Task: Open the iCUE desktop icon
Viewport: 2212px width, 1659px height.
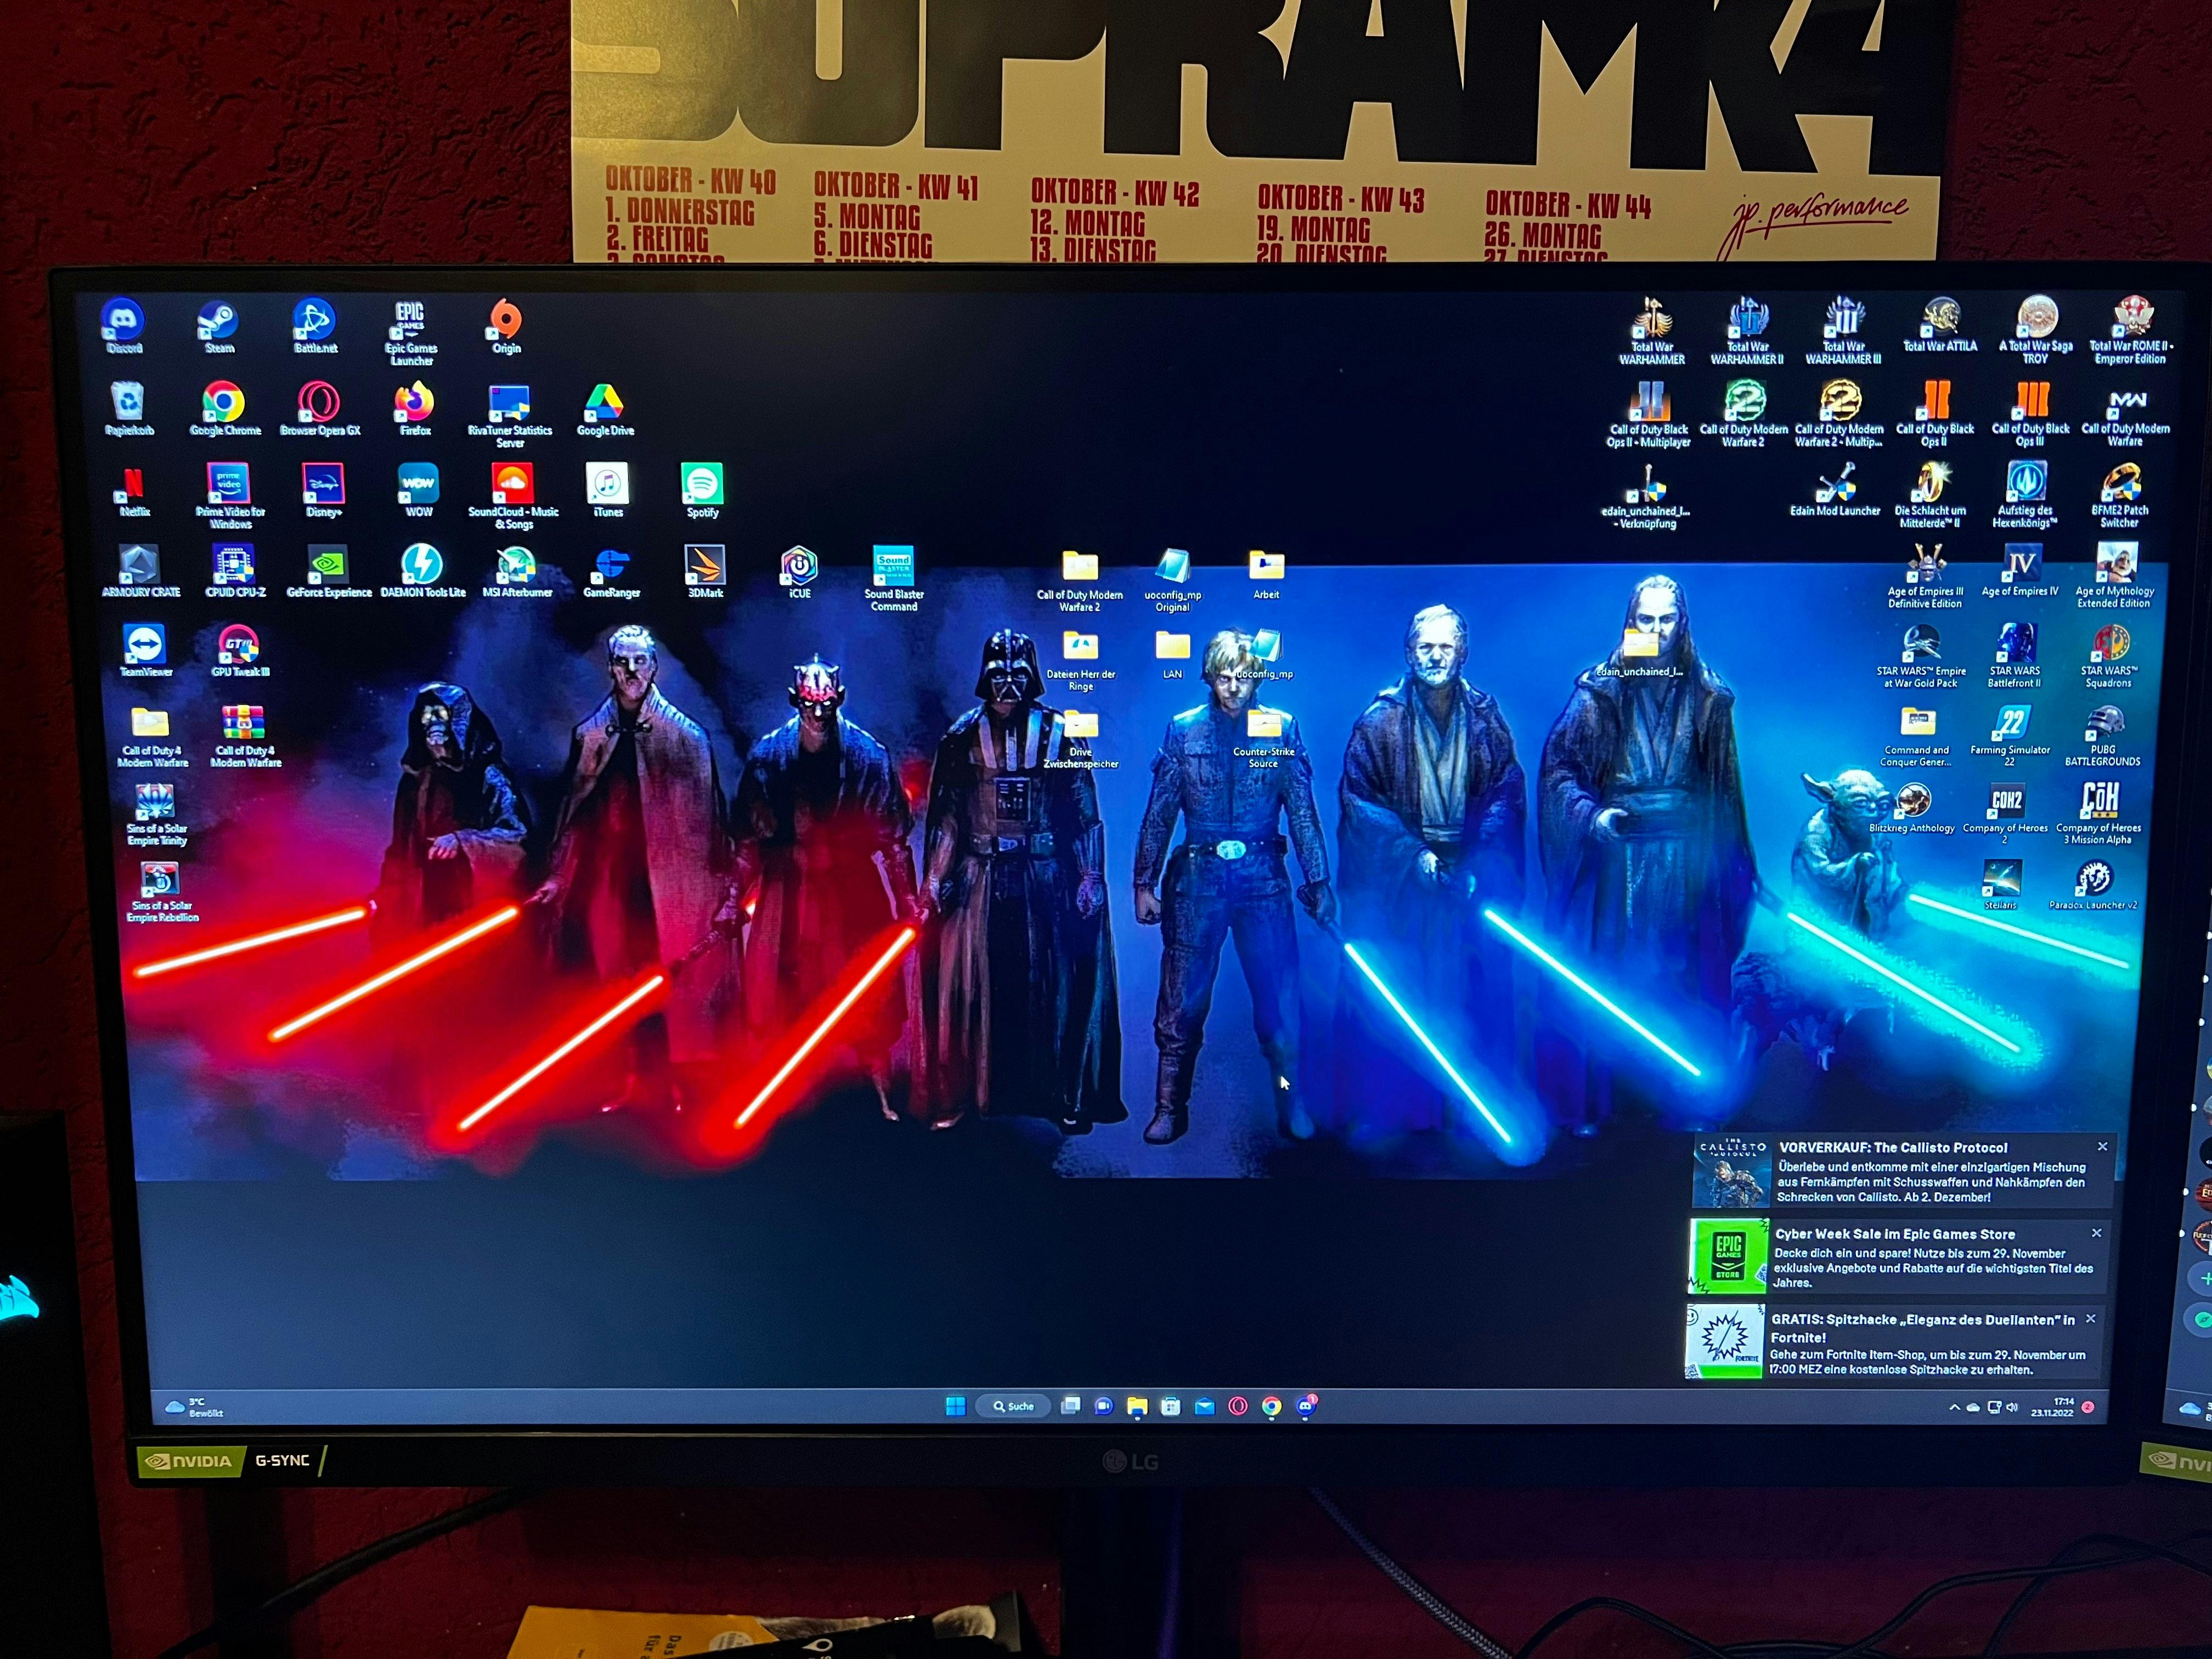Action: (x=800, y=573)
